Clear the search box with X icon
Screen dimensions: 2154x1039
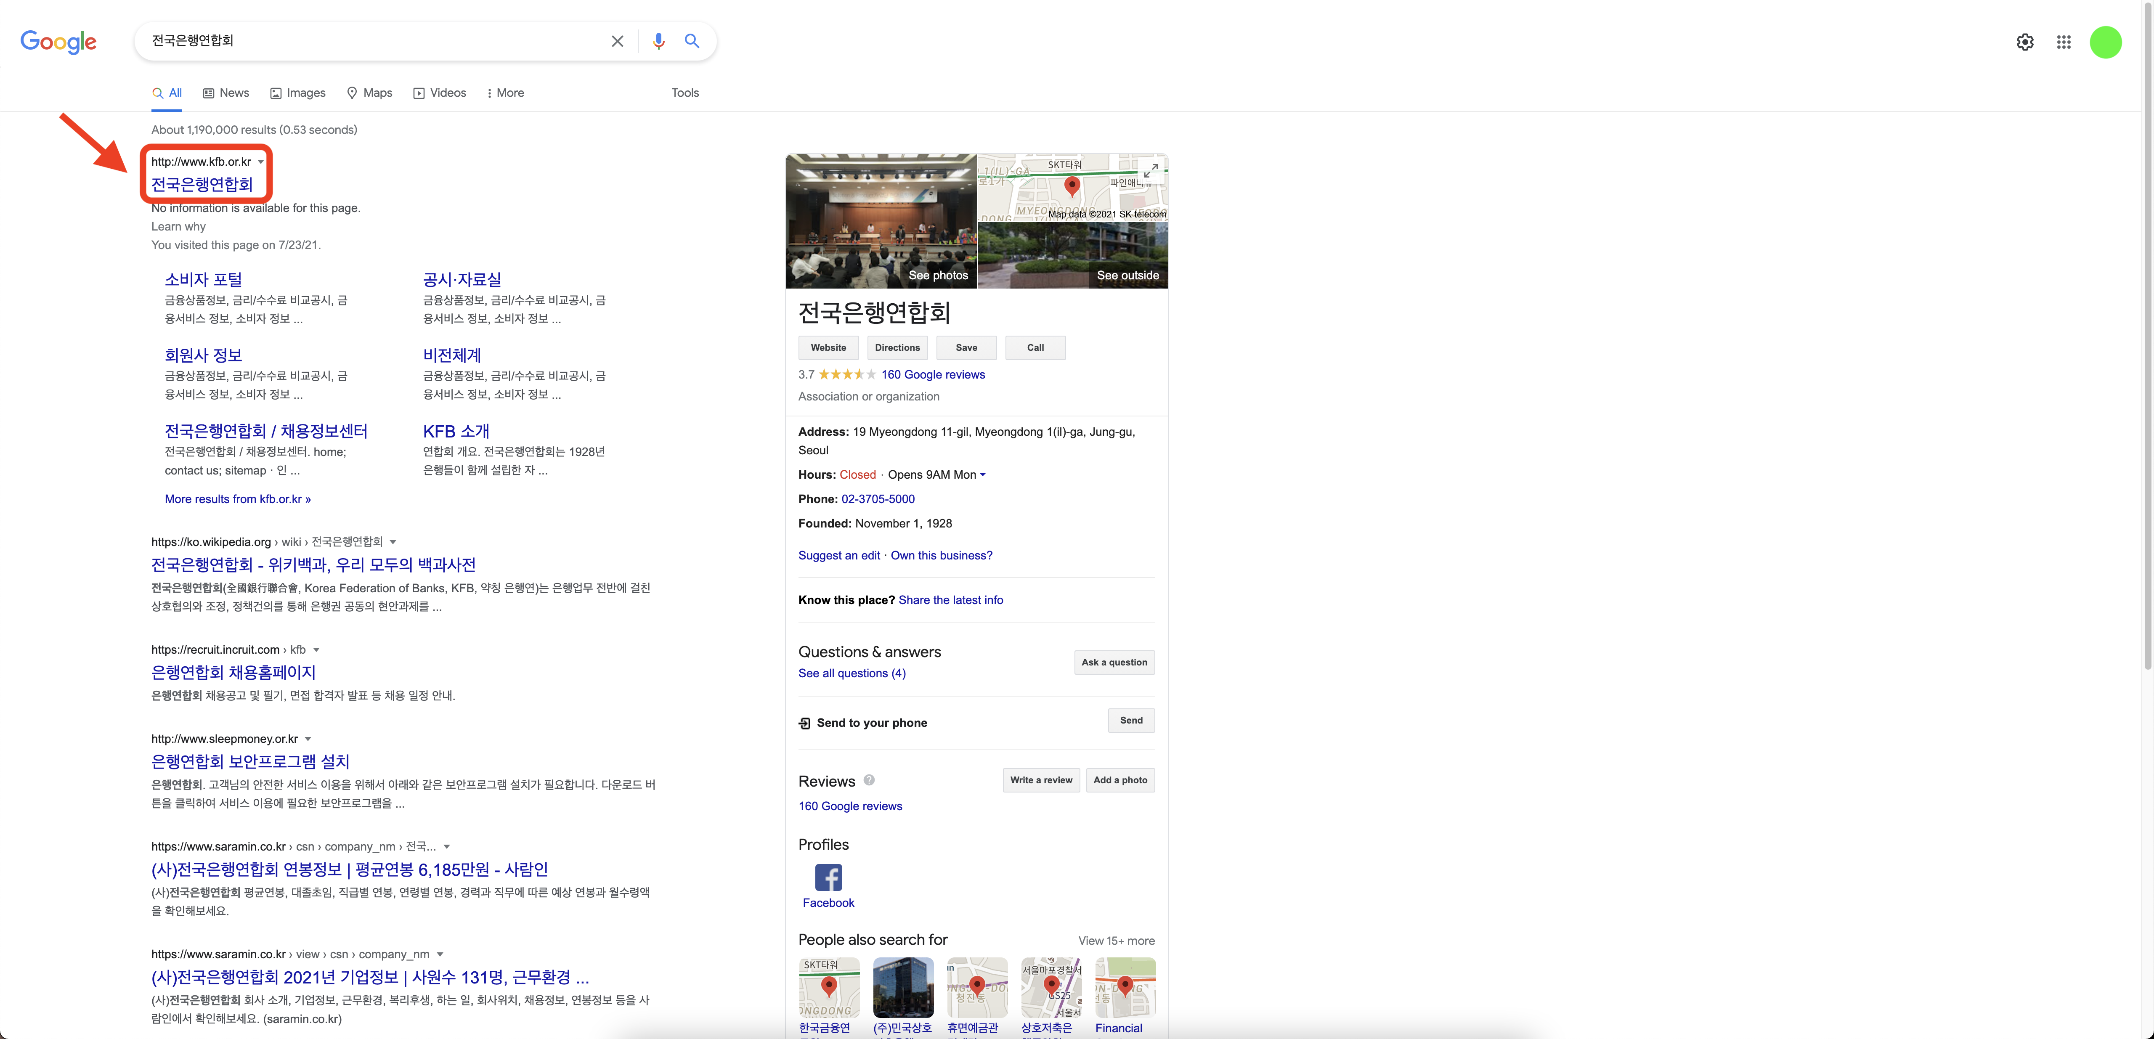(617, 41)
